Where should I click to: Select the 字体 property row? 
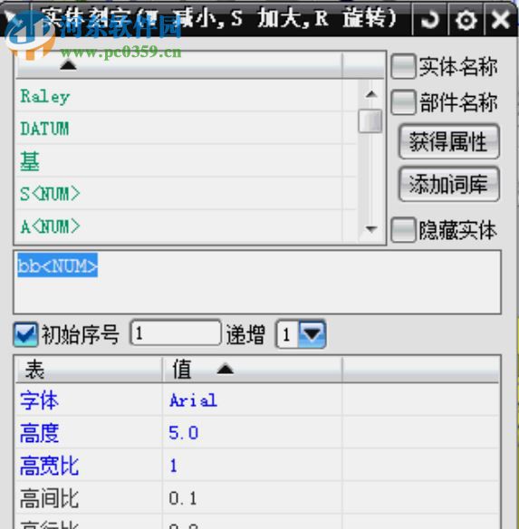[x=257, y=400]
